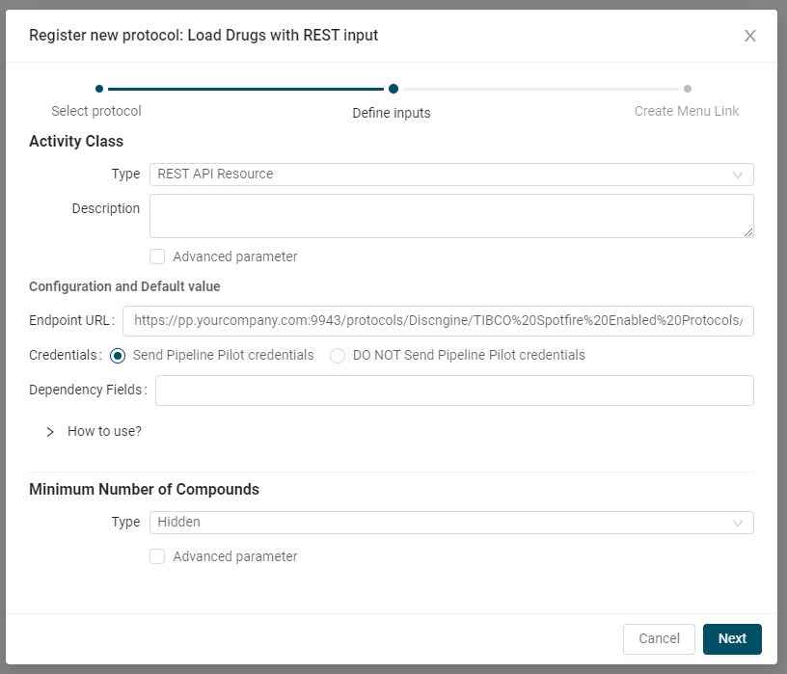Image resolution: width=787 pixels, height=674 pixels.
Task: Click the Next button
Action: [x=732, y=639]
